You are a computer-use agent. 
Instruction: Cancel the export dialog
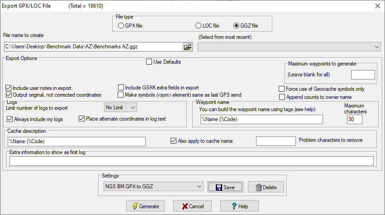[193, 206]
